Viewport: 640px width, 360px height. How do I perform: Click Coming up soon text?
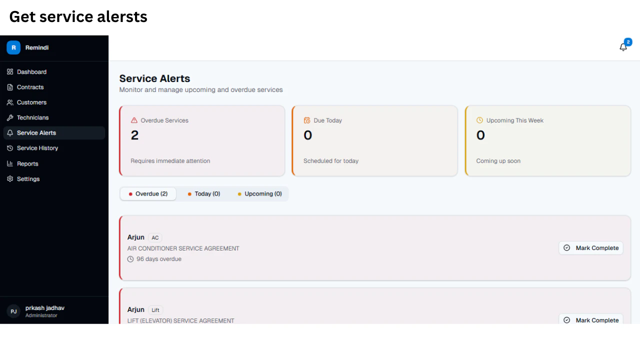point(498,161)
